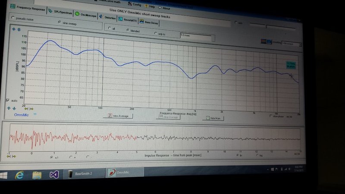This screenshot has height=194, width=345.
Task: Click the Hide Main button
Action: click(x=213, y=118)
